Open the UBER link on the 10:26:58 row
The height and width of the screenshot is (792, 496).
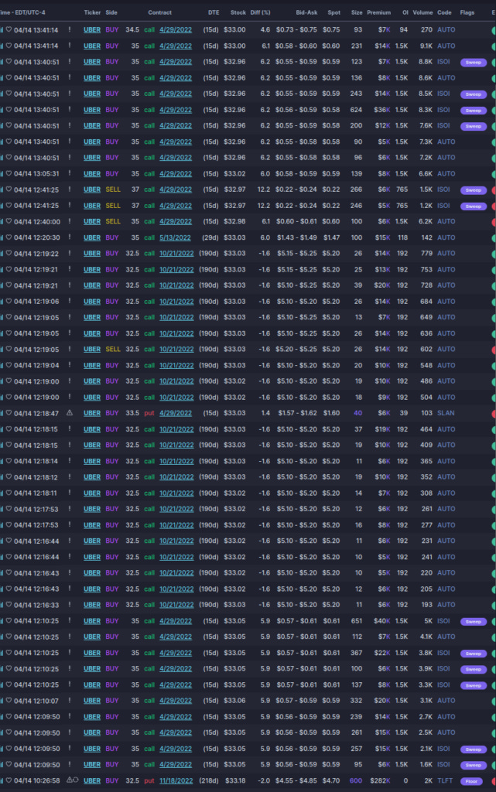pos(92,780)
